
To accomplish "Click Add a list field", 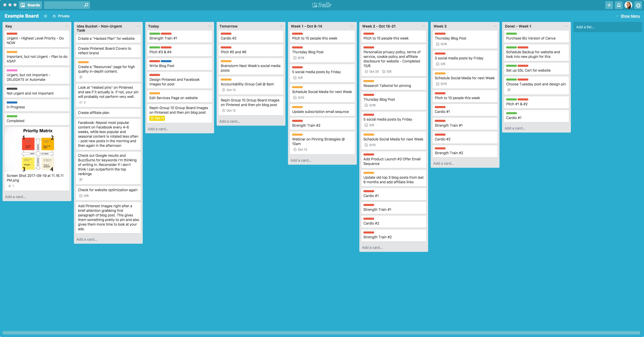I will click(608, 27).
